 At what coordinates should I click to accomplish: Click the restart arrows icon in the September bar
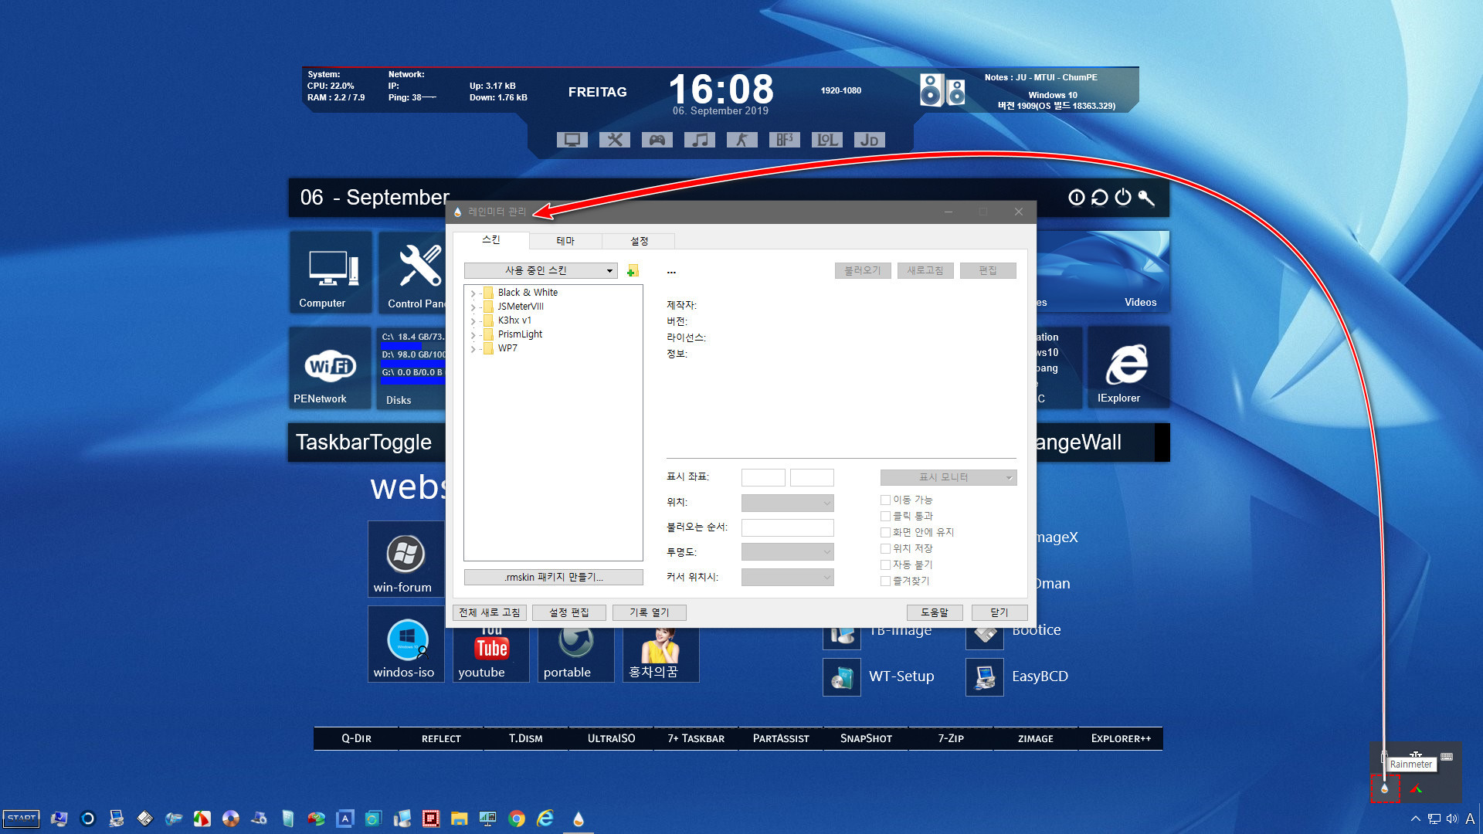pyautogui.click(x=1099, y=198)
